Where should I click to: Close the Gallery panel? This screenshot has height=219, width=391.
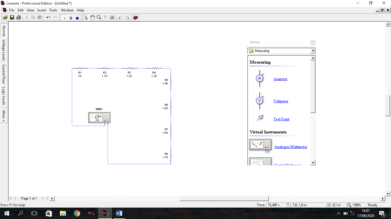click(313, 42)
